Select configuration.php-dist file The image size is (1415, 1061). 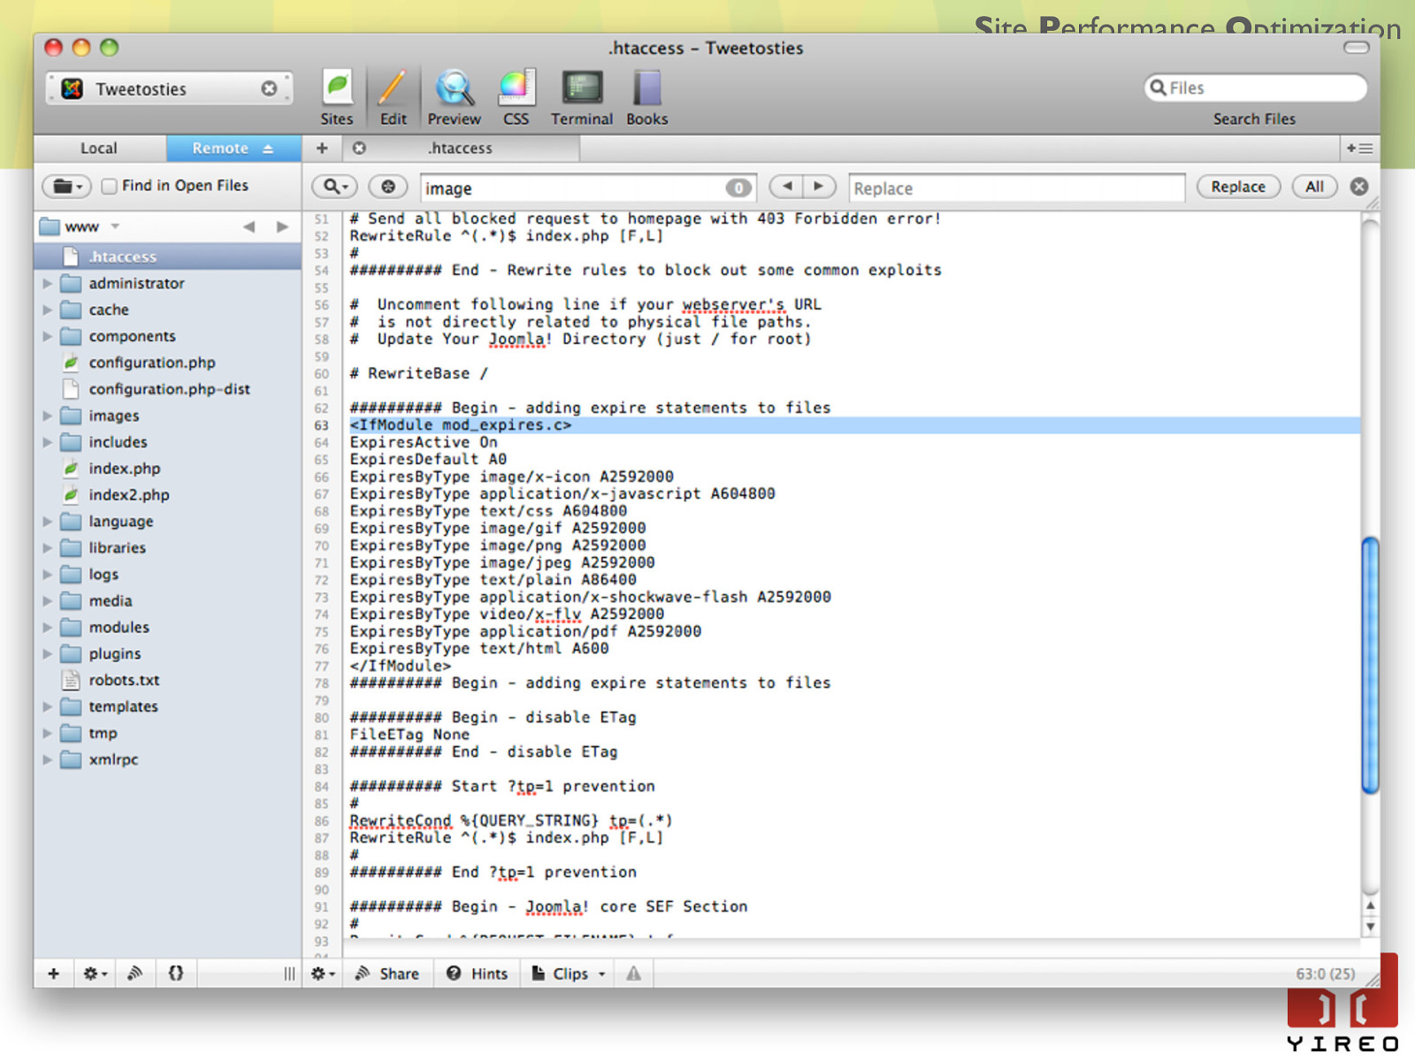168,389
